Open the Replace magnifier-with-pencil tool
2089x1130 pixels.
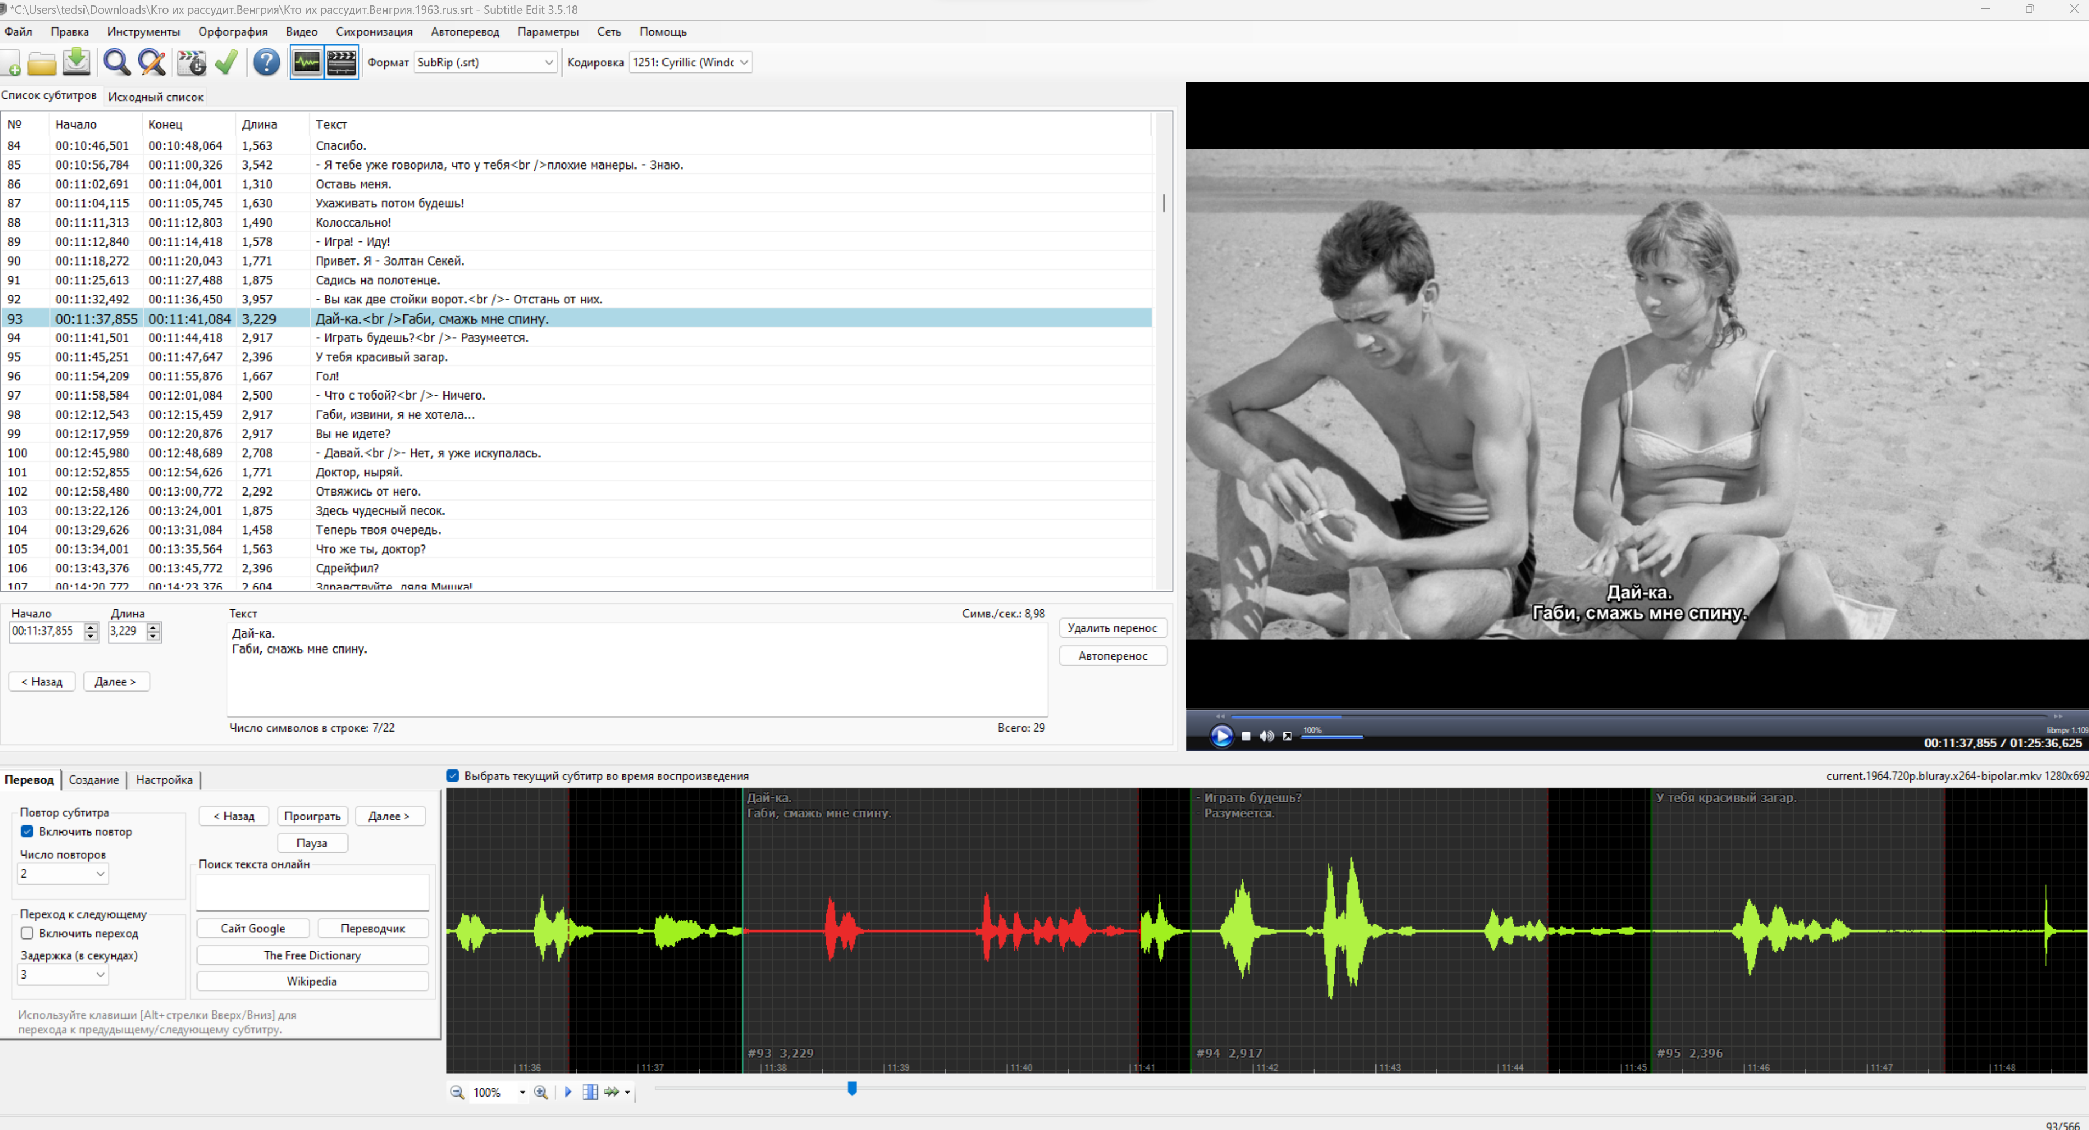[x=151, y=63]
